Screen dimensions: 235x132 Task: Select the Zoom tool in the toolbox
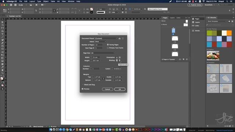pyautogui.click(x=3, y=73)
